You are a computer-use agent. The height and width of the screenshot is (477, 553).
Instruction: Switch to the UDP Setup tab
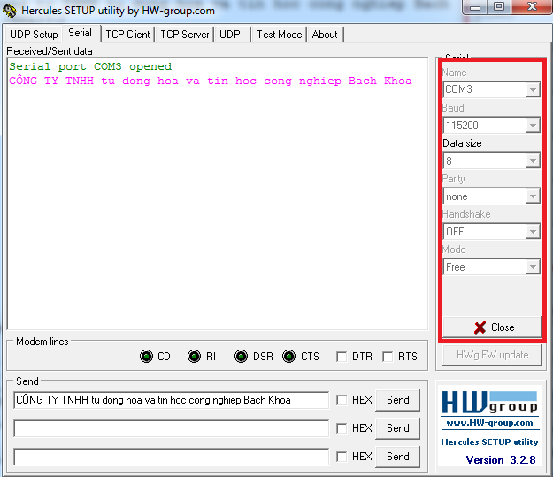click(x=34, y=35)
